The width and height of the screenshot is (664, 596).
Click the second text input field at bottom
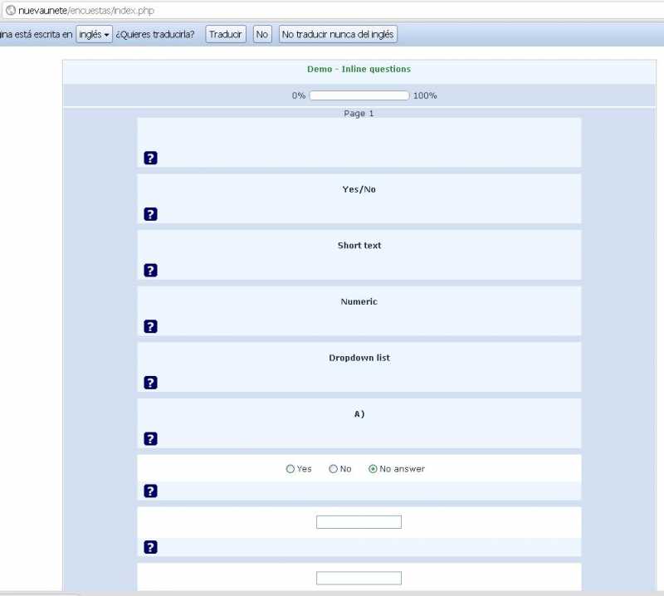click(x=359, y=578)
